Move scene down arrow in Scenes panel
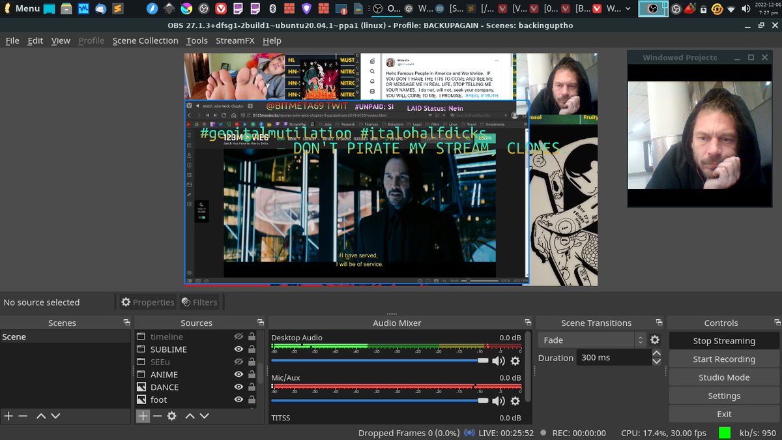Image resolution: width=782 pixels, height=440 pixels. [55, 416]
